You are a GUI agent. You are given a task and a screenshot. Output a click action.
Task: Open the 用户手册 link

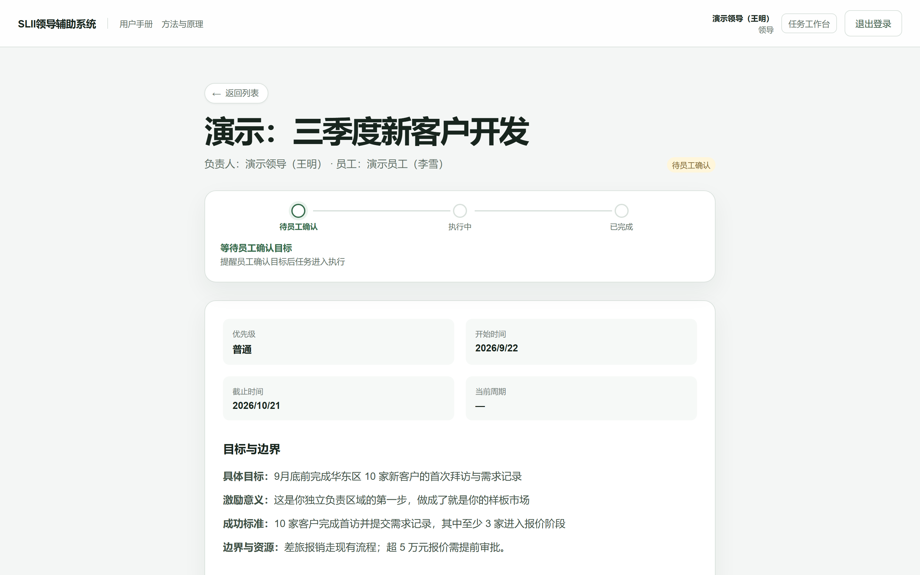[136, 24]
